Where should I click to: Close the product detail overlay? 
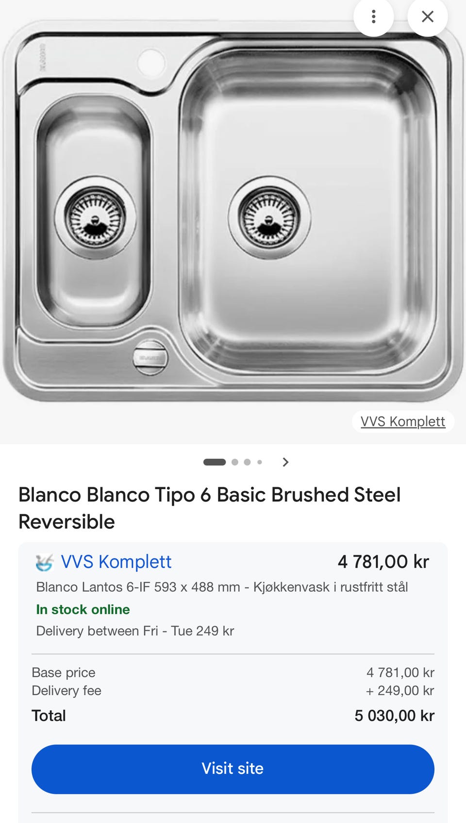point(427,17)
